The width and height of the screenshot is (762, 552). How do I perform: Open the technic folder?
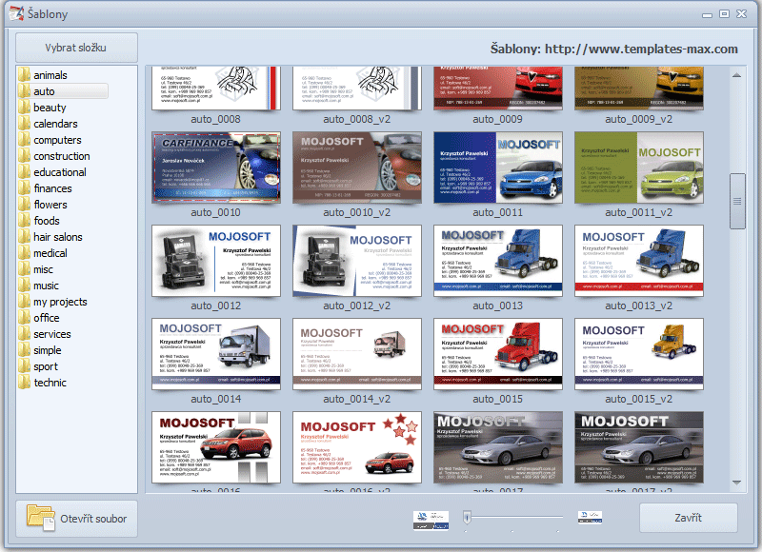tap(42, 383)
